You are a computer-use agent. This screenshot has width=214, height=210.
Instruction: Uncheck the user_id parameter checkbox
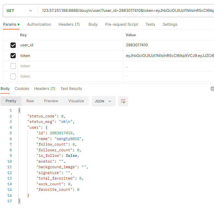(13, 45)
